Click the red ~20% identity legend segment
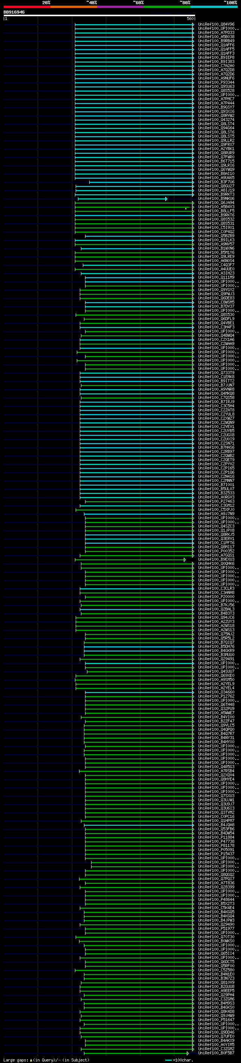 coord(27,7)
